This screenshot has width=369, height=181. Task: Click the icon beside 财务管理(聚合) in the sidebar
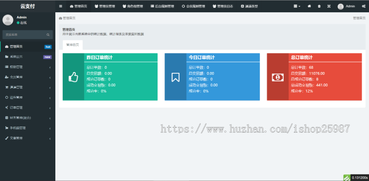[x=7, y=118]
